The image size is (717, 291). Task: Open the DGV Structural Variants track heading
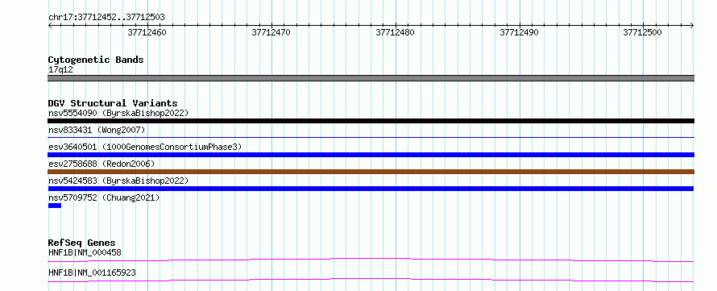pyautogui.click(x=113, y=103)
